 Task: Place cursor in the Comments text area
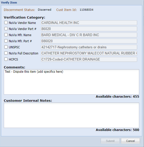coord(71,82)
